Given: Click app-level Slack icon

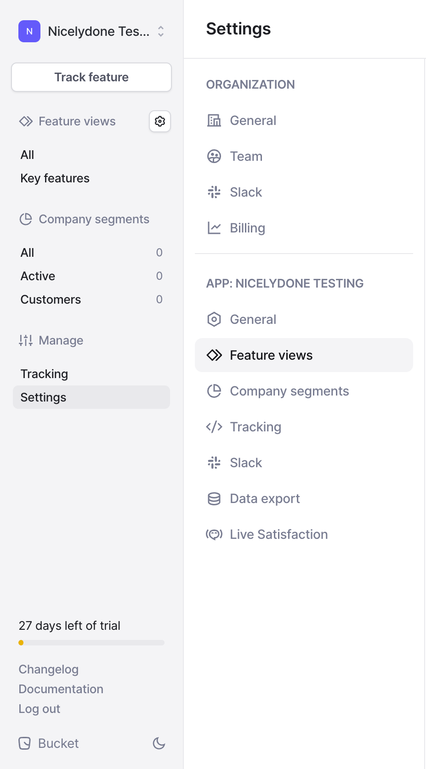Looking at the screenshot, I should tap(214, 463).
